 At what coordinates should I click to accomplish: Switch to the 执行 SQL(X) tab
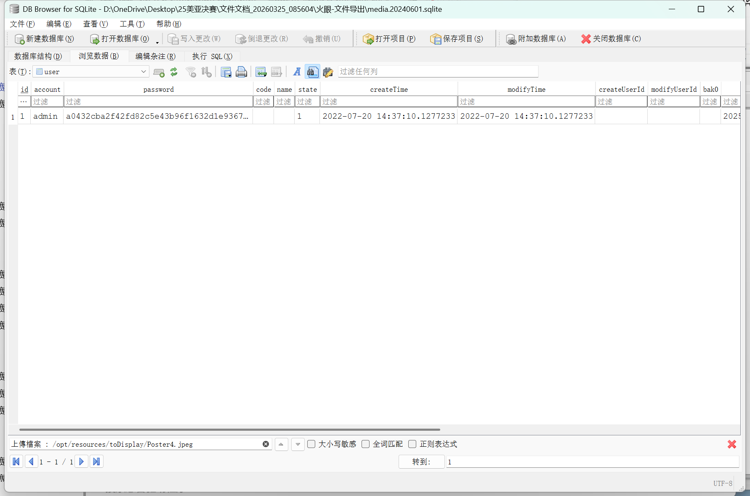point(212,56)
